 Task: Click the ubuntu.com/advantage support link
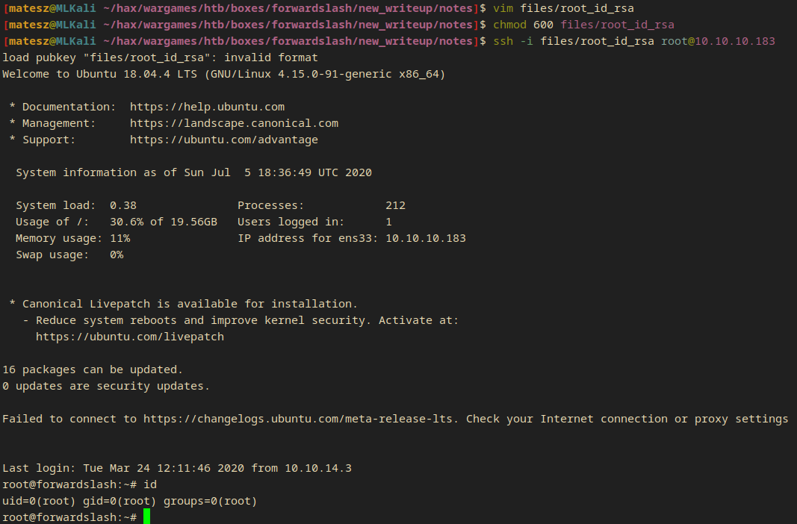223,140
